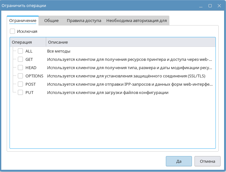Enable the OPTIONS operation checkbox
Image resolution: width=226 pixels, height=172 pixels.
click(20, 76)
